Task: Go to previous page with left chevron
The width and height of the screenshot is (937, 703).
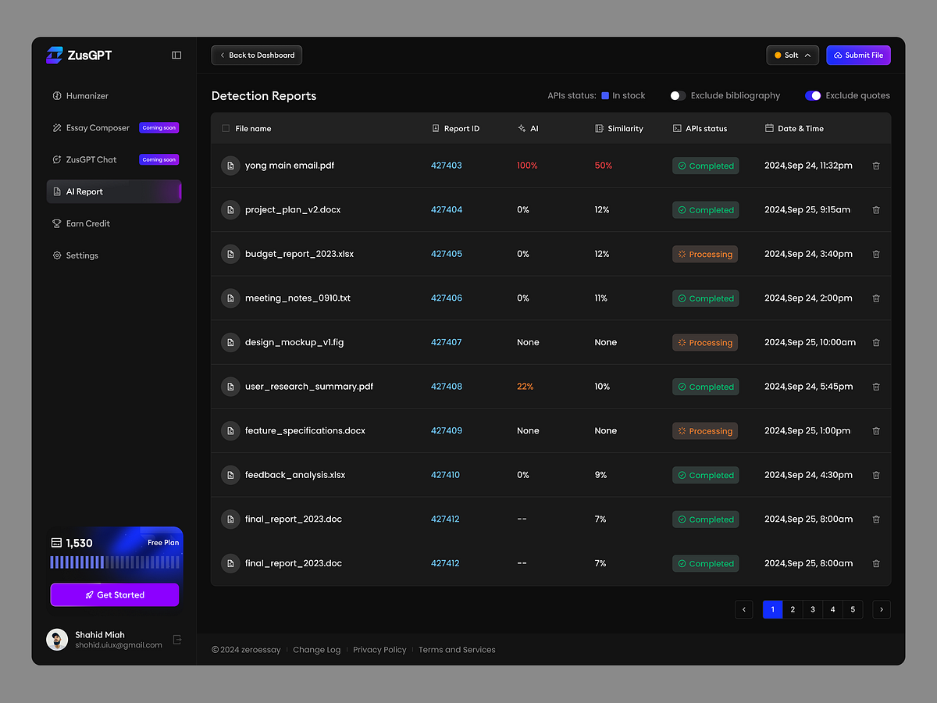Action: pos(744,609)
